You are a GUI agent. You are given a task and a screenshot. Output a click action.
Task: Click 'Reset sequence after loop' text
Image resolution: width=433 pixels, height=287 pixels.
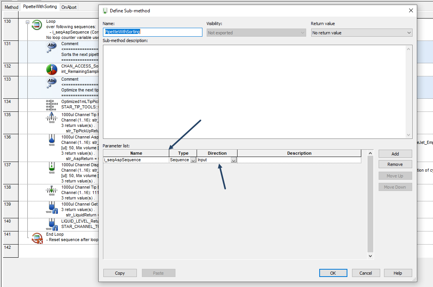pyautogui.click(x=74, y=240)
